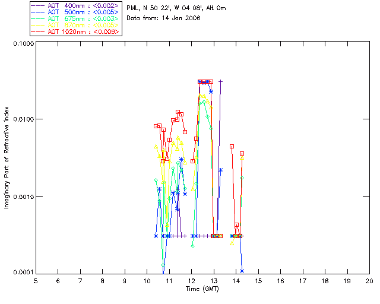This screenshot has width=380, height=304.
Task: Click the x-axis tick label 10
Action: tap(147, 281)
